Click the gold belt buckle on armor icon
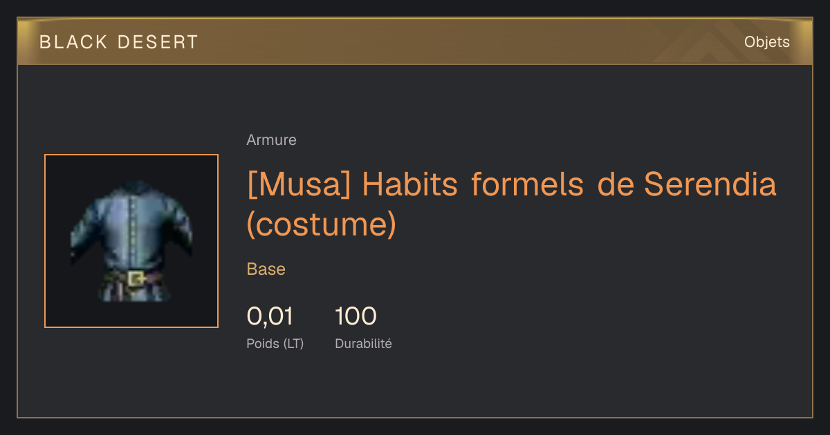Screen dimensions: 830x435 pos(136,279)
